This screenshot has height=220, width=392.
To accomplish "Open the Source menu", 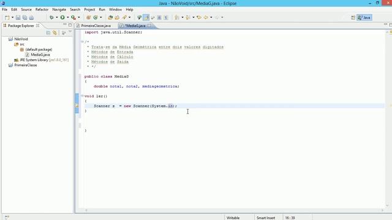I will (x=26, y=10).
